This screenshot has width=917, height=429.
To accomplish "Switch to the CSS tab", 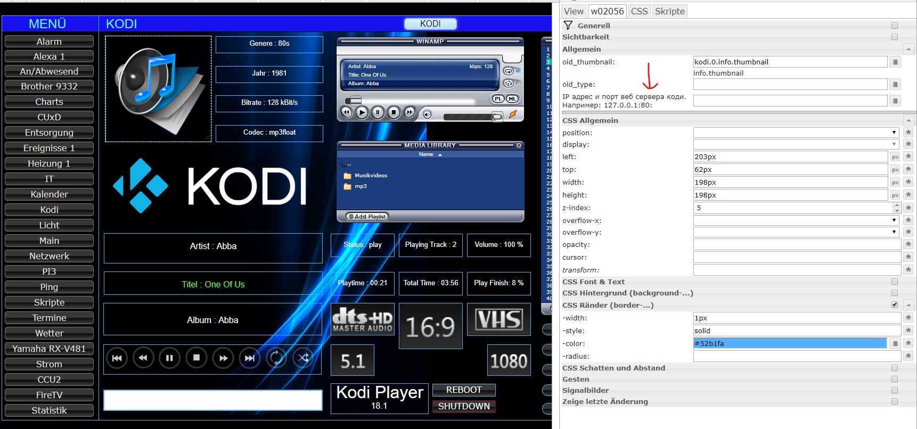I will pos(640,11).
